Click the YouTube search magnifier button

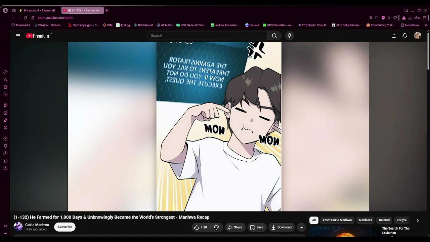tap(274, 36)
